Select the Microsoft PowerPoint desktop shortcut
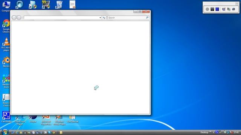Image resolution: width=241 pixels, height=135 pixels. click(46, 120)
